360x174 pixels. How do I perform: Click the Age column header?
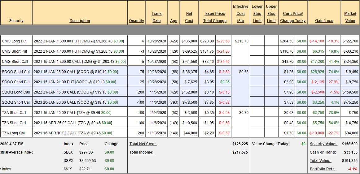coord(173,21)
